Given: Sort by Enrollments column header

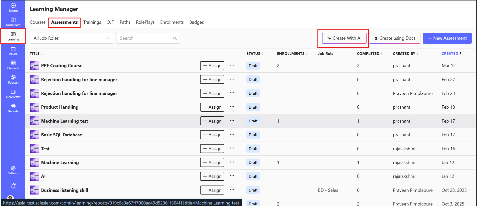Looking at the screenshot, I should (292, 54).
